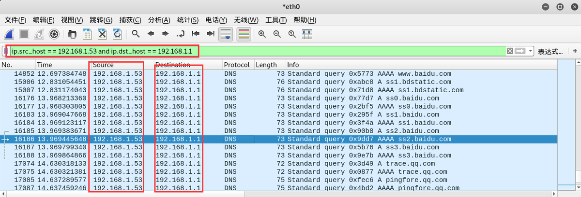The image size is (581, 197).
Task: Select packet 15007 time 12.831174043
Action: click(x=278, y=90)
